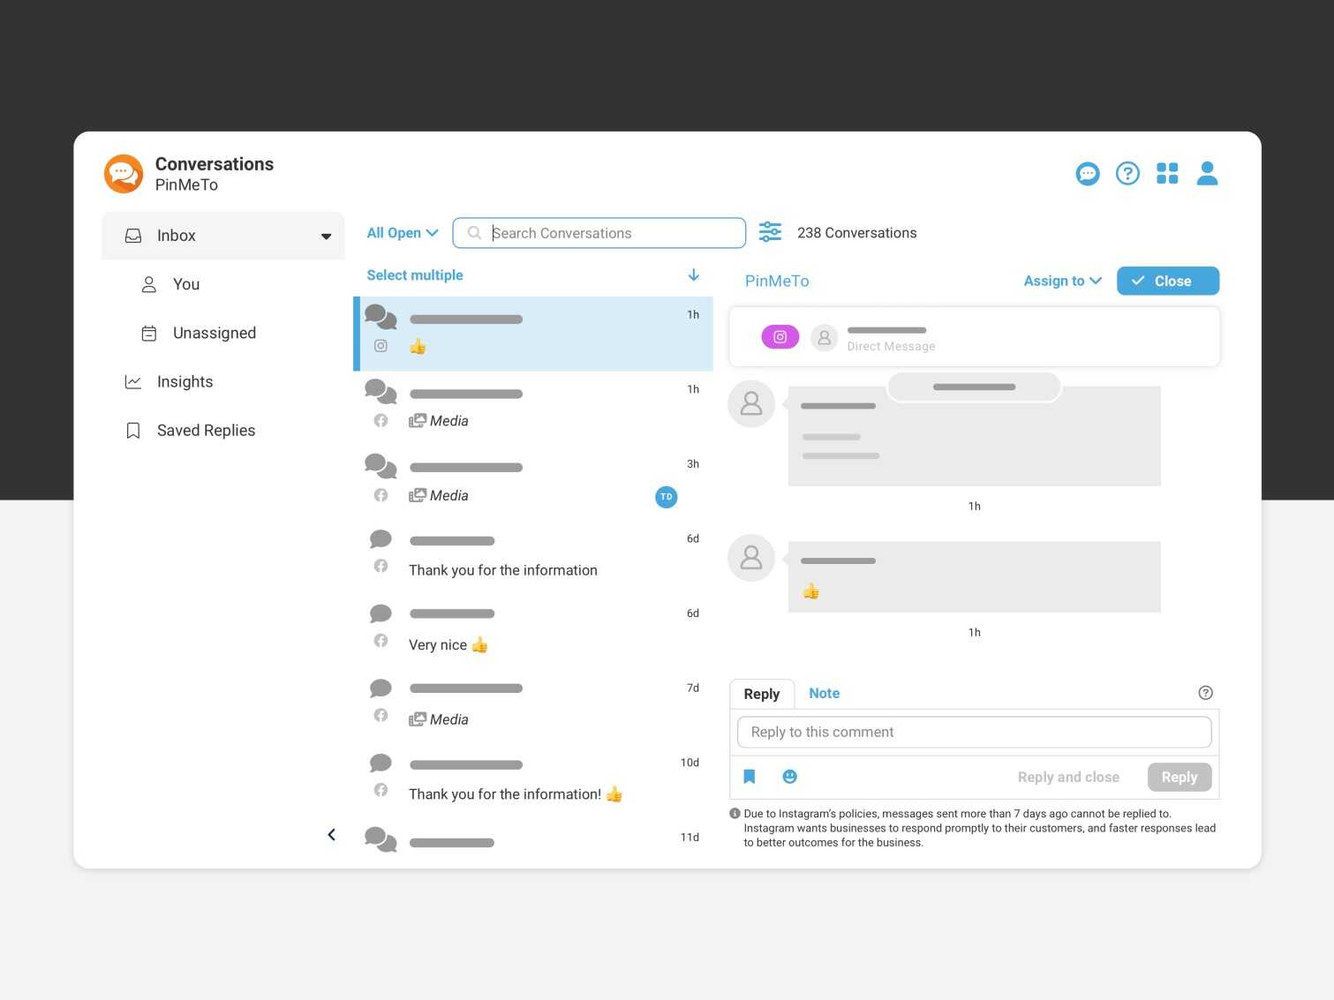Toggle the sort direction arrow above conversations
This screenshot has height=1000, width=1334.
tap(694, 274)
